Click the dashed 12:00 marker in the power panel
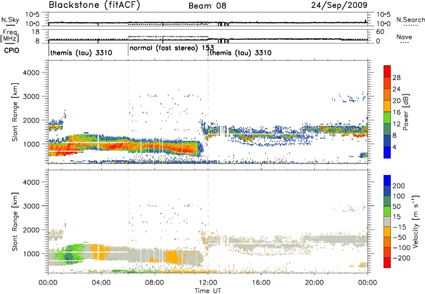The height and width of the screenshot is (294, 425). [208, 111]
